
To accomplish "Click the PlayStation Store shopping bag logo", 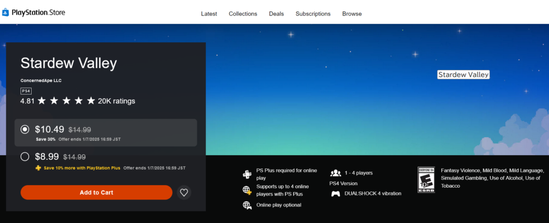I will (5, 13).
